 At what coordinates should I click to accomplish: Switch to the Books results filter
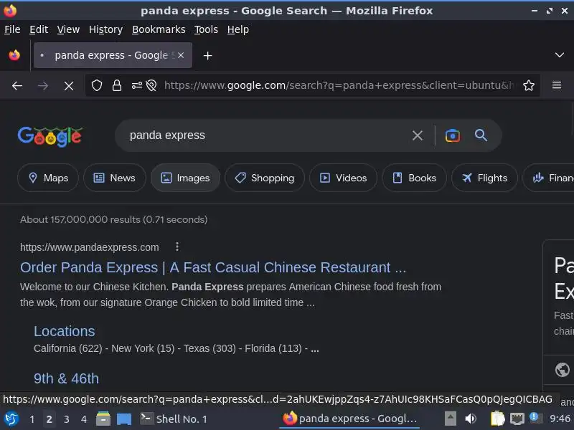tap(415, 178)
